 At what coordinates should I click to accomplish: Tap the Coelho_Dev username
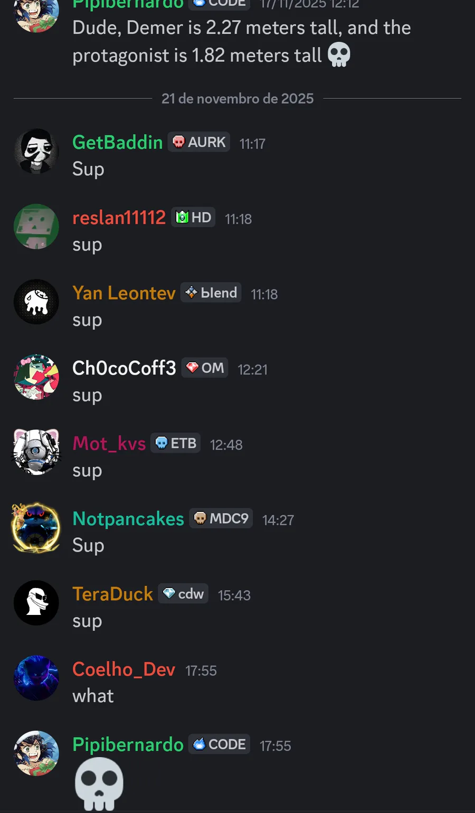(123, 669)
